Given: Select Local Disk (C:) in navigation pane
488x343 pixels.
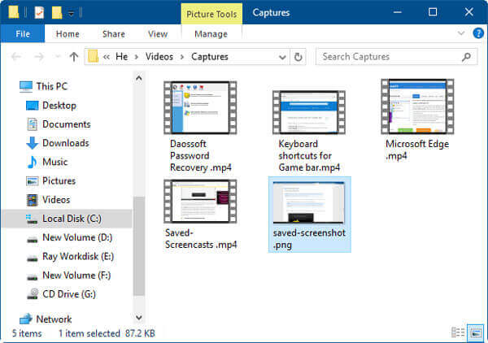Looking at the screenshot, I should pos(68,219).
